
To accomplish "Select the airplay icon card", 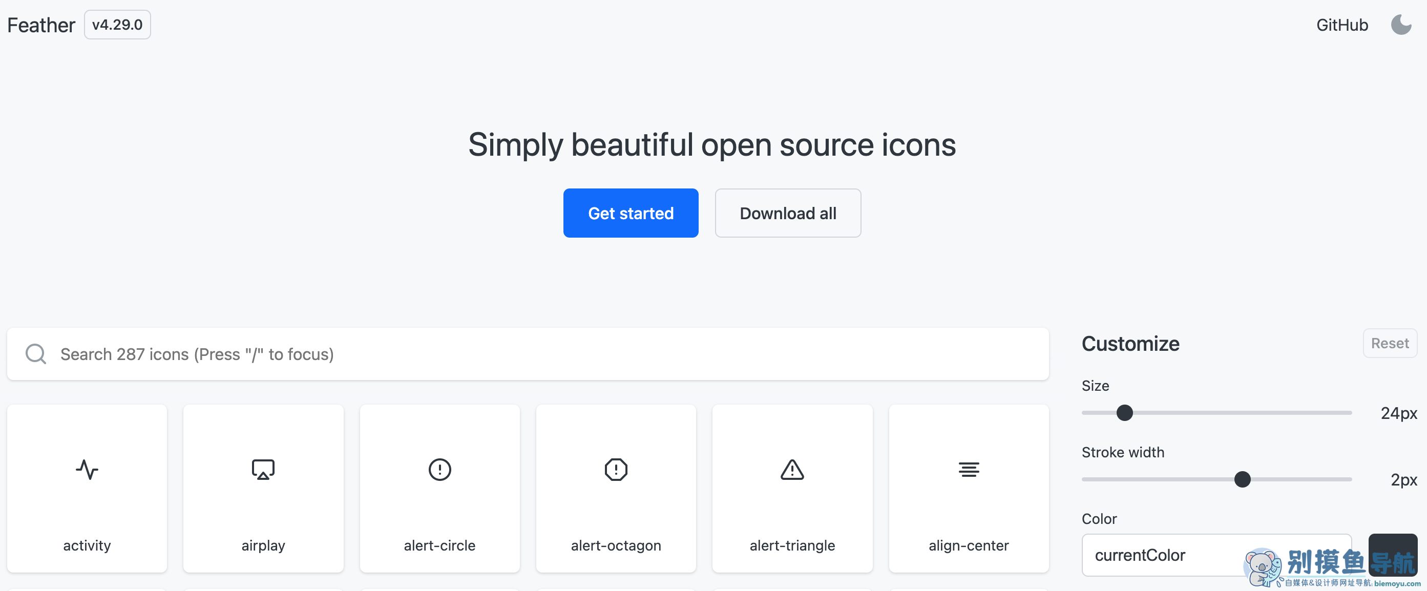I will (x=263, y=488).
